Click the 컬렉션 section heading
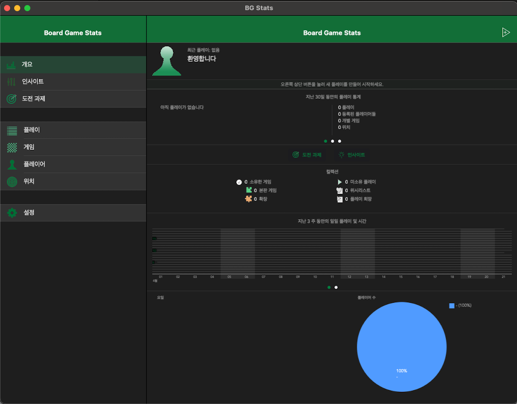Viewport: 517px width, 404px height. 332,172
